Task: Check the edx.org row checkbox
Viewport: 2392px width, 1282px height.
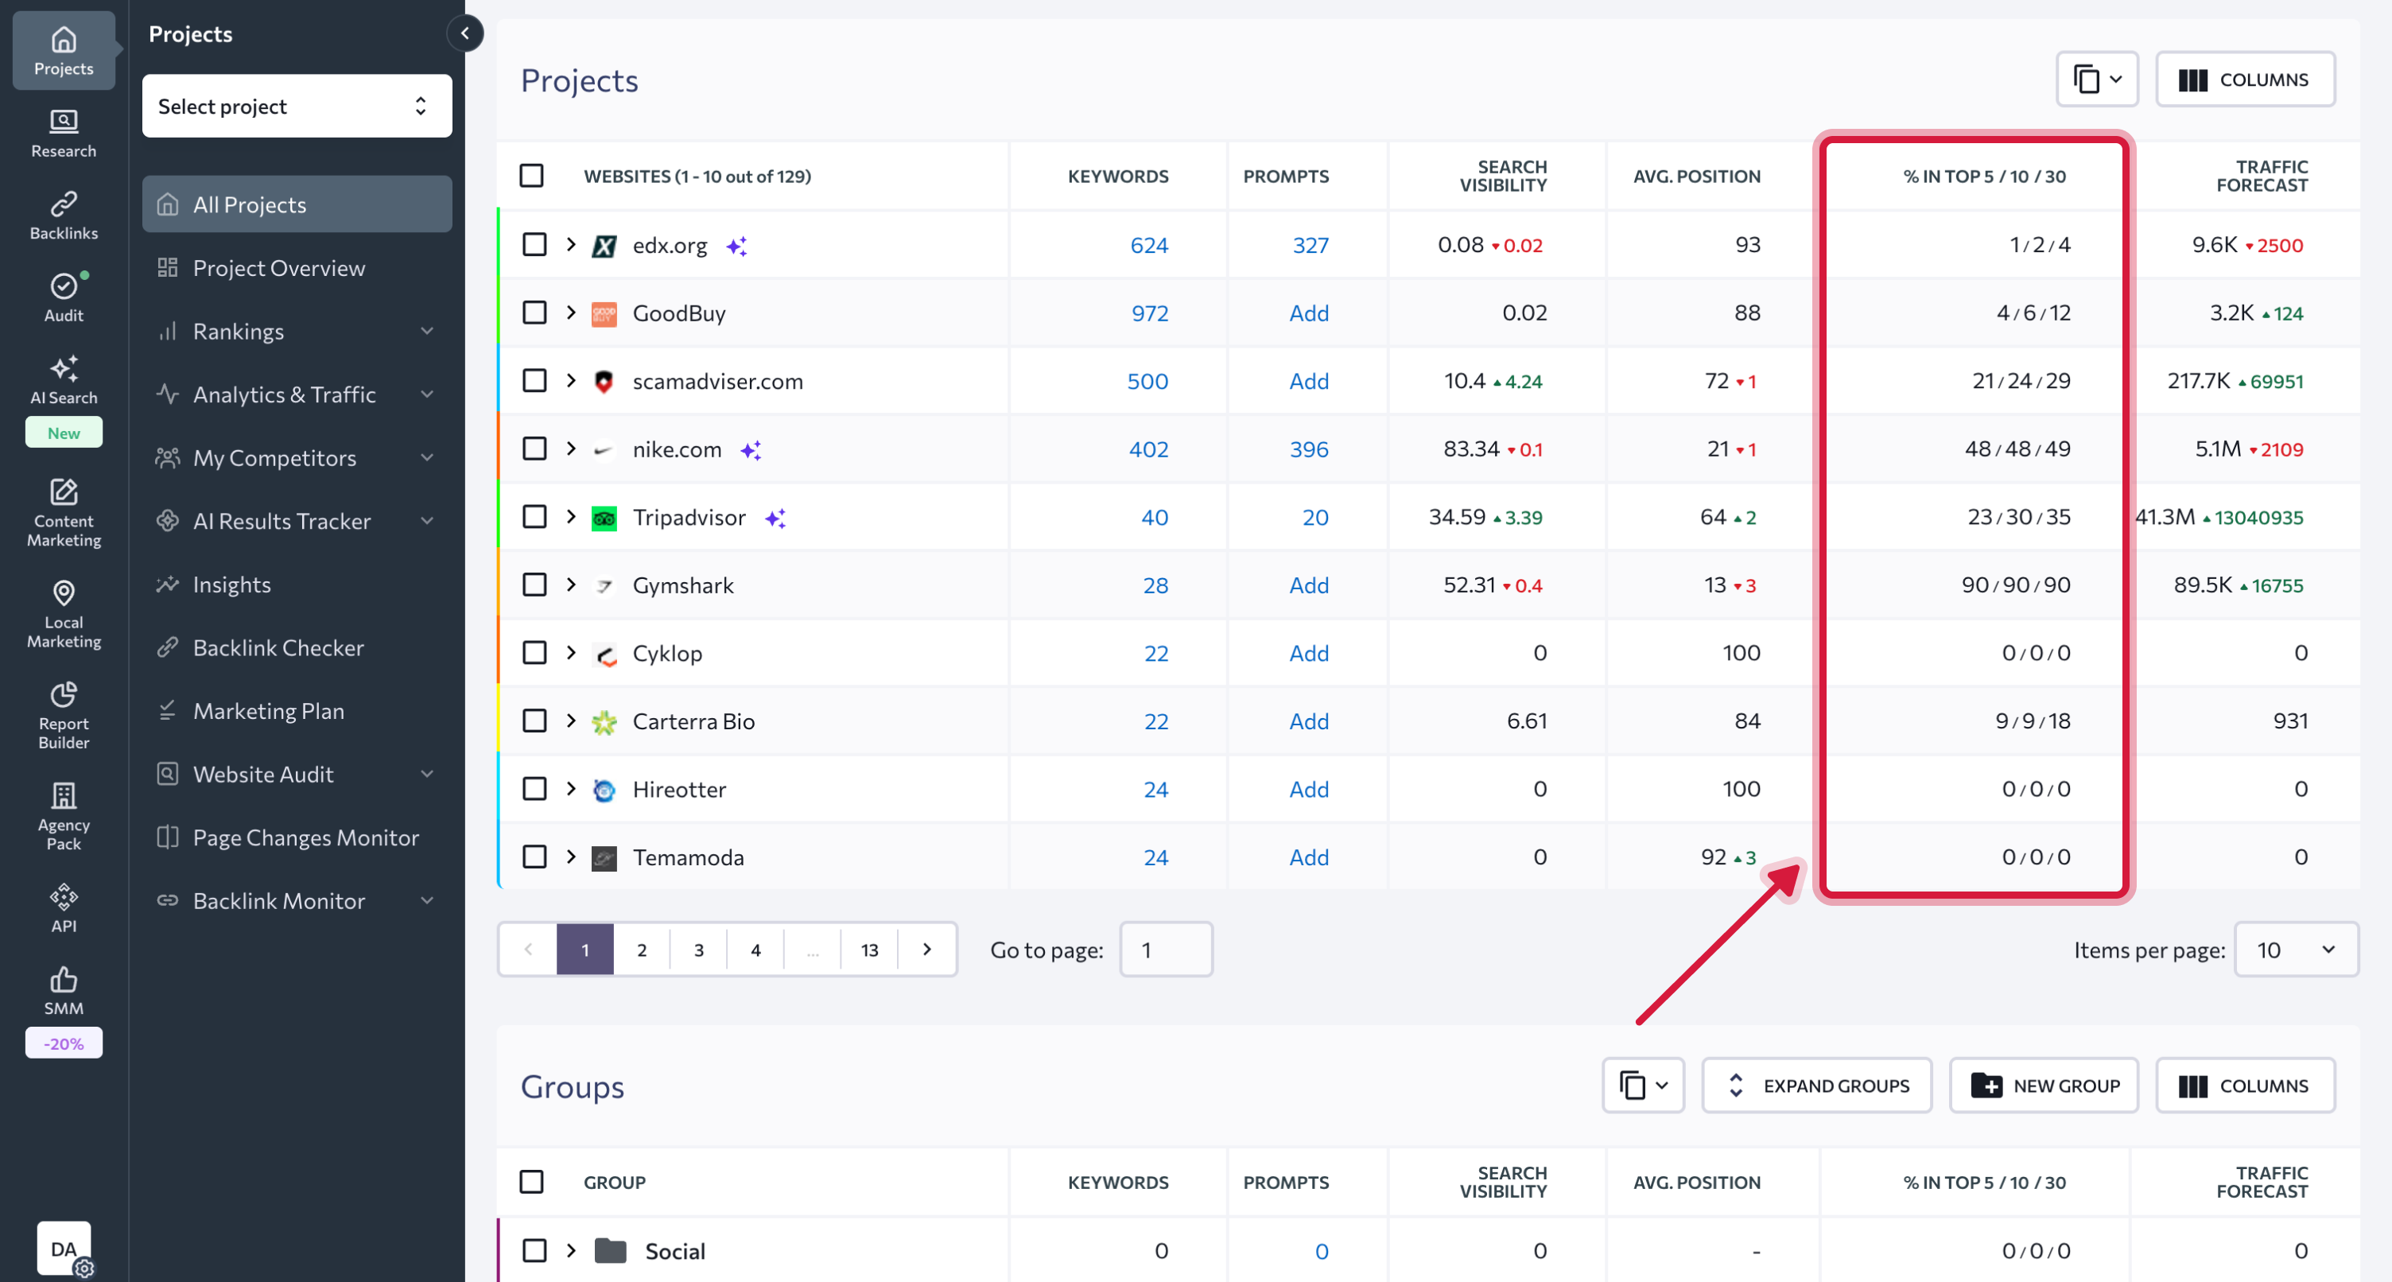Action: point(534,244)
